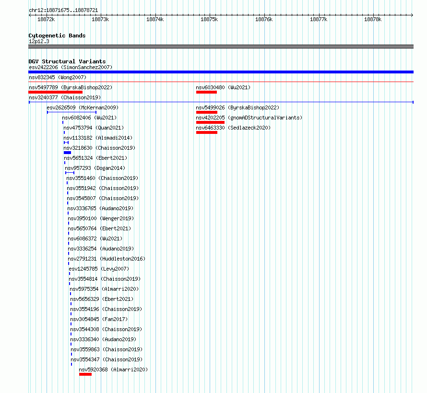This screenshot has width=427, height=393.
Task: Open nsv5651324 (Ebert2021) label
Action: [95, 158]
